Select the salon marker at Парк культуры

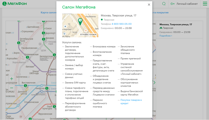(x=55, y=106)
